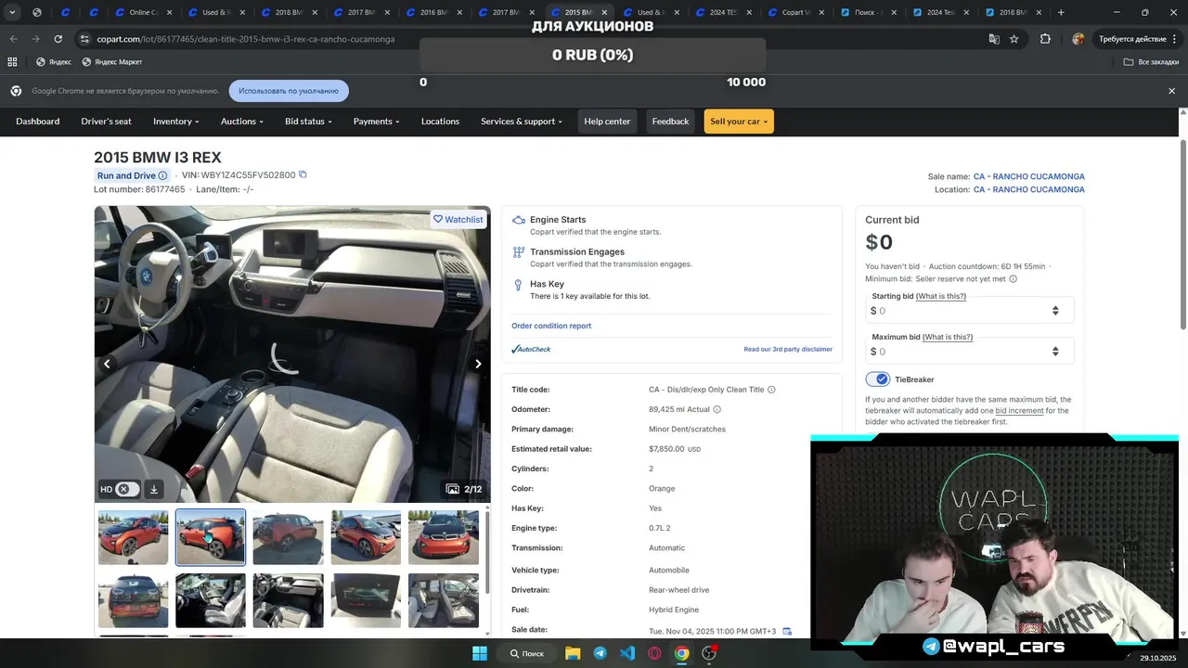This screenshot has width=1188, height=668.
Task: Open Starting bid 'What is this?' link
Action: pyautogui.click(x=940, y=296)
